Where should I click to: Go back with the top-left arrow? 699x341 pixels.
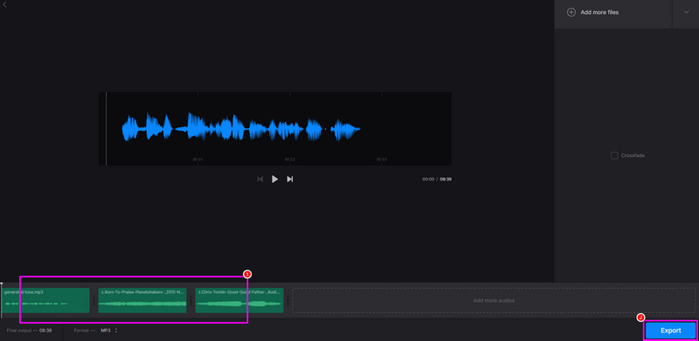click(x=4, y=4)
